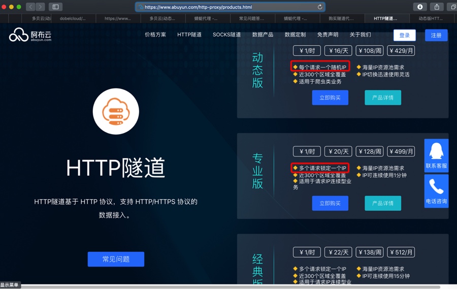
Task: Open the 数据产品 nav menu
Action: click(x=263, y=35)
